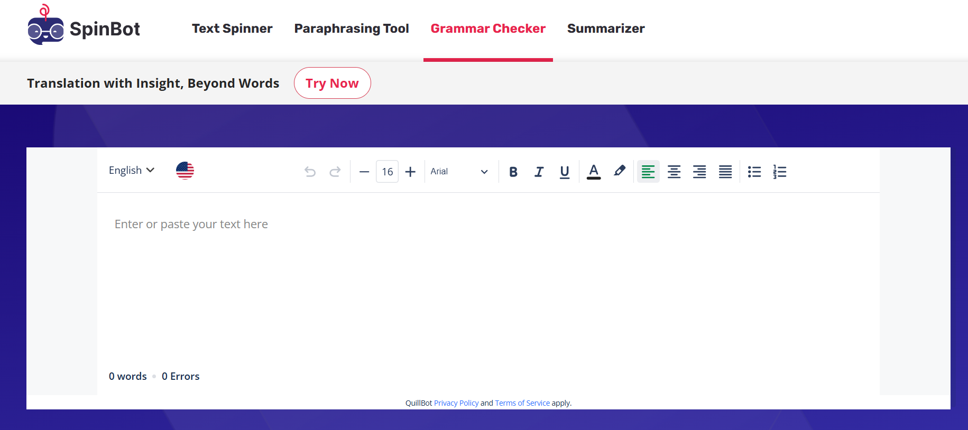Align text to the right

pyautogui.click(x=699, y=172)
